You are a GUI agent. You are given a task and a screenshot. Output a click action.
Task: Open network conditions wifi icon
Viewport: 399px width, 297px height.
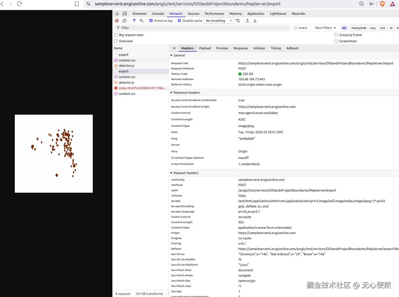(238, 21)
